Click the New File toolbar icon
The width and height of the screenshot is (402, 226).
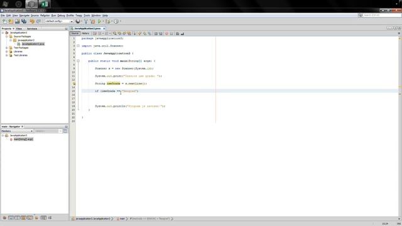(x=4, y=21)
